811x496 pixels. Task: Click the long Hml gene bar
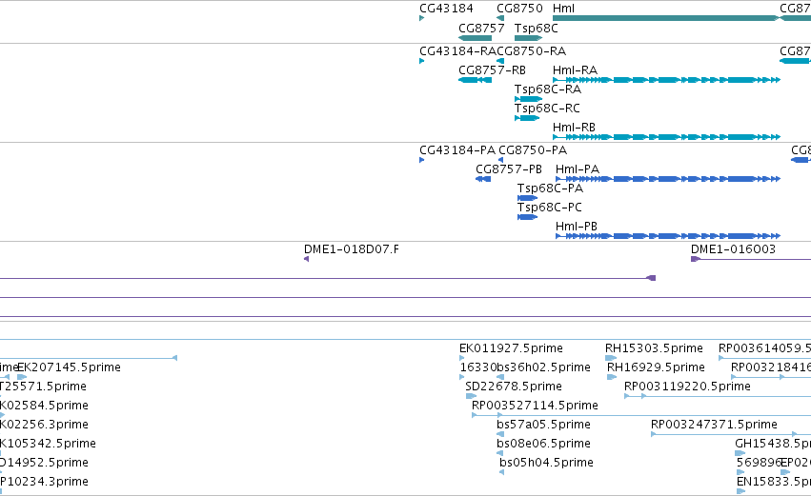pyautogui.click(x=666, y=18)
